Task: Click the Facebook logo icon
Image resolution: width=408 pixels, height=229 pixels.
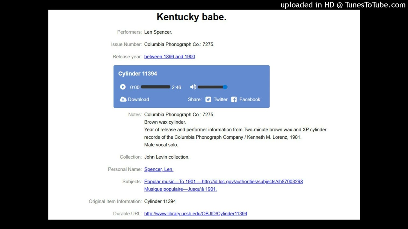Action: pyautogui.click(x=234, y=99)
